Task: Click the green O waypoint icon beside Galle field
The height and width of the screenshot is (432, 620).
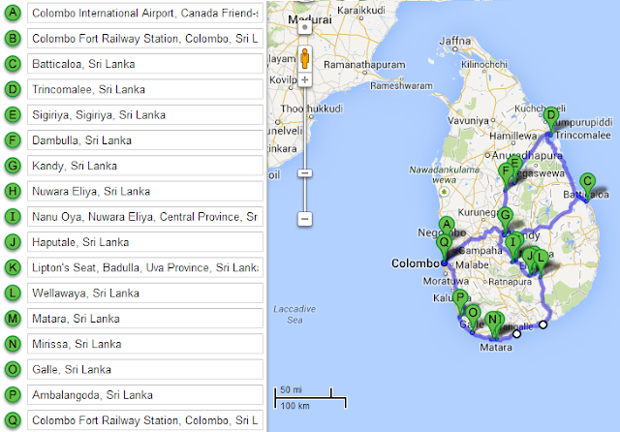Action: click(13, 370)
